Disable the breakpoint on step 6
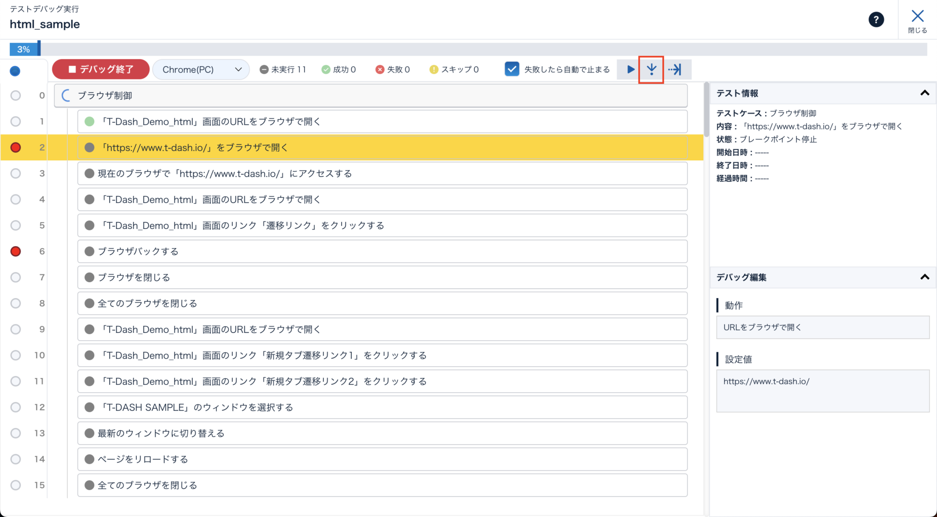Viewport: 937px width, 517px height. tap(16, 251)
